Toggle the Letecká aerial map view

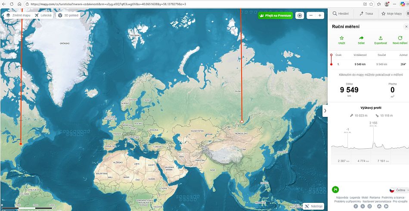coord(43,15)
